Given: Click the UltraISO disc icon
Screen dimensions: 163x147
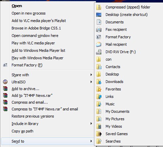Looking at the screenshot, I should (5, 82).
